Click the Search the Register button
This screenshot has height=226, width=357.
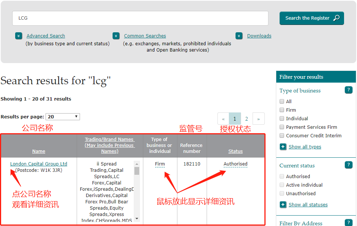coord(311,18)
